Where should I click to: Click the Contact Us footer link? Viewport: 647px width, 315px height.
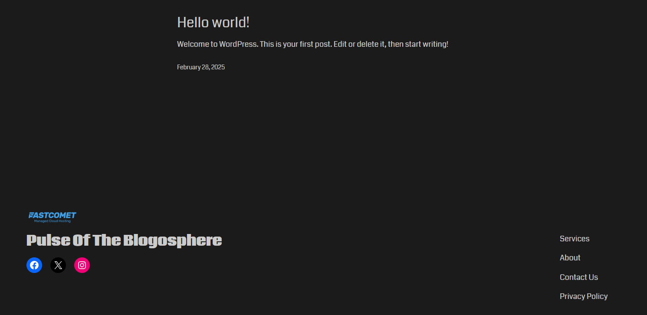[578, 277]
